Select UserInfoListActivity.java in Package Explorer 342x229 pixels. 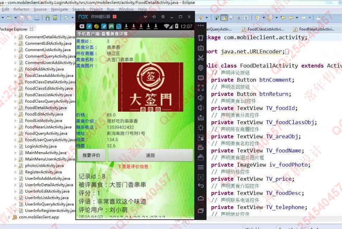tap(47, 198)
